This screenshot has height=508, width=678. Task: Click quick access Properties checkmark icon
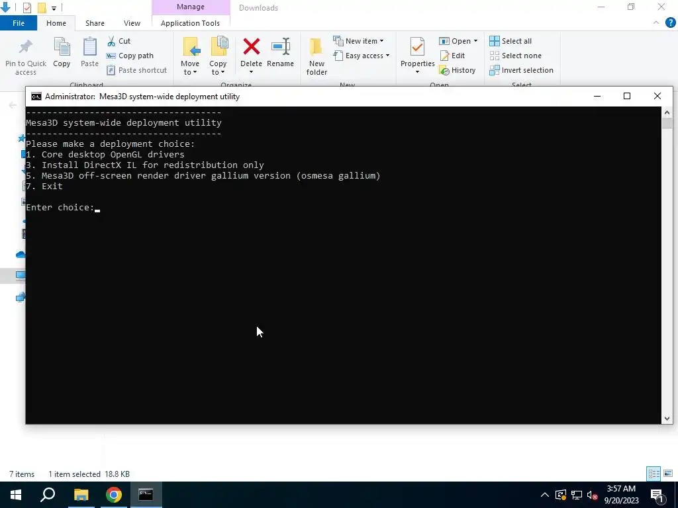tap(26, 7)
